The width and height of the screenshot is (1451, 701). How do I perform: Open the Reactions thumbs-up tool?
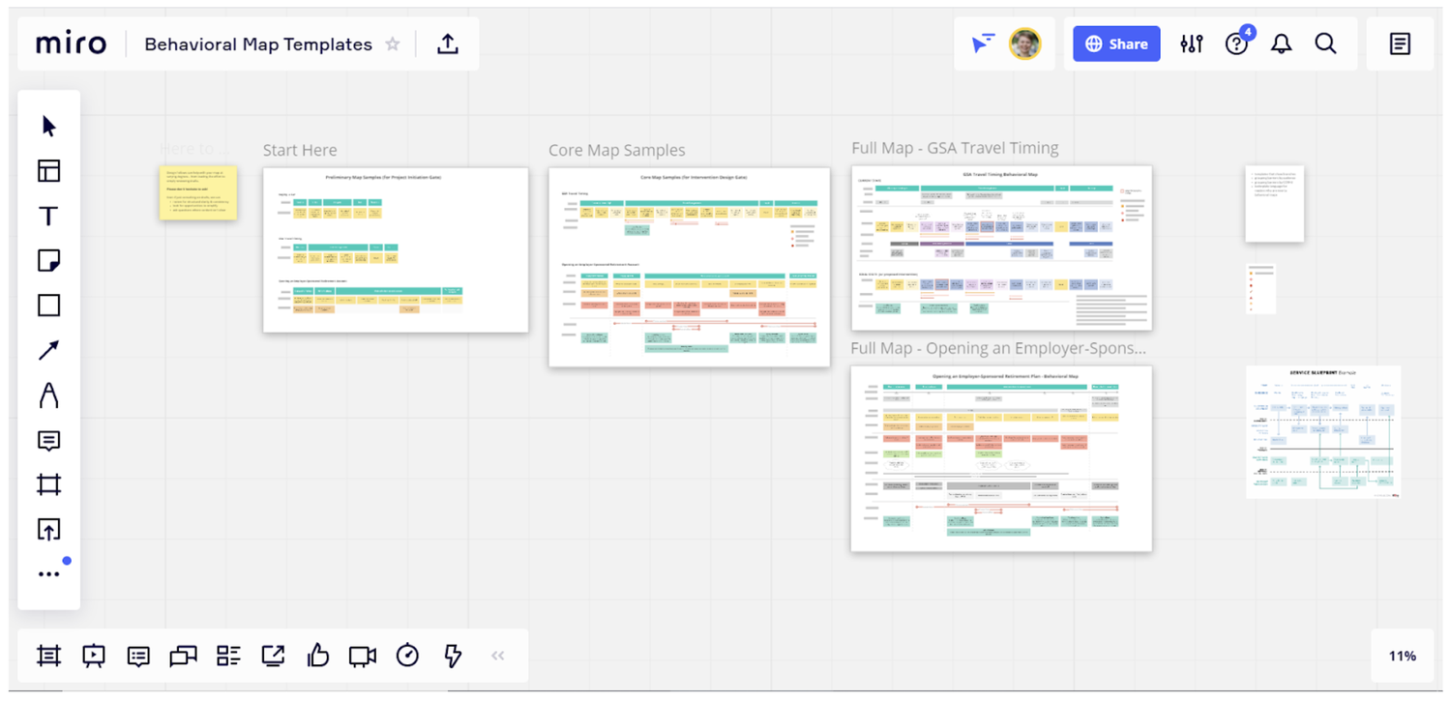coord(317,656)
